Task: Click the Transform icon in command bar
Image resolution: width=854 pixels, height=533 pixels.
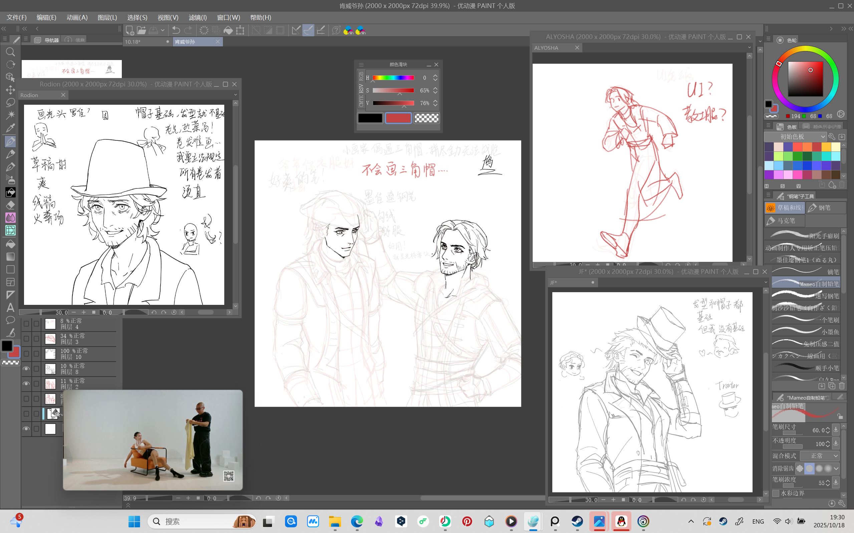Action: coord(240,30)
